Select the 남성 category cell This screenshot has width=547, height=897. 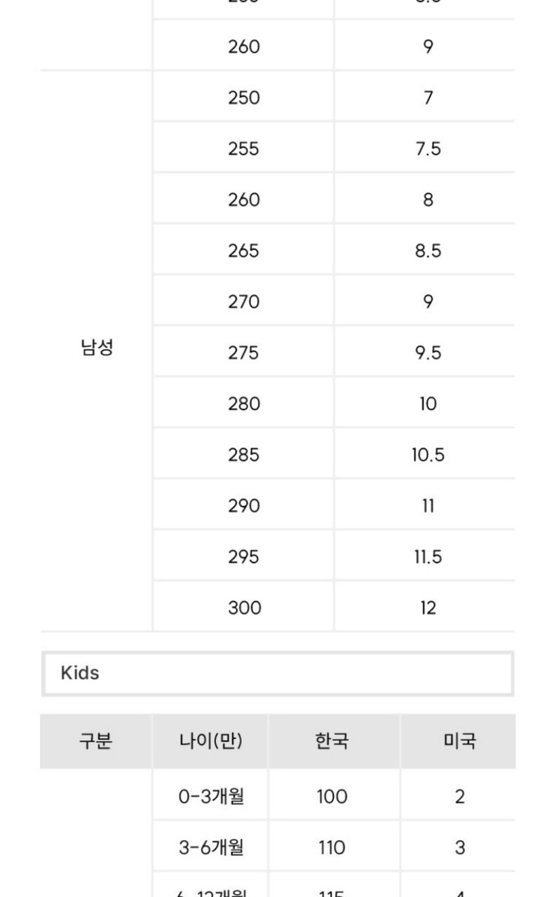pos(96,349)
